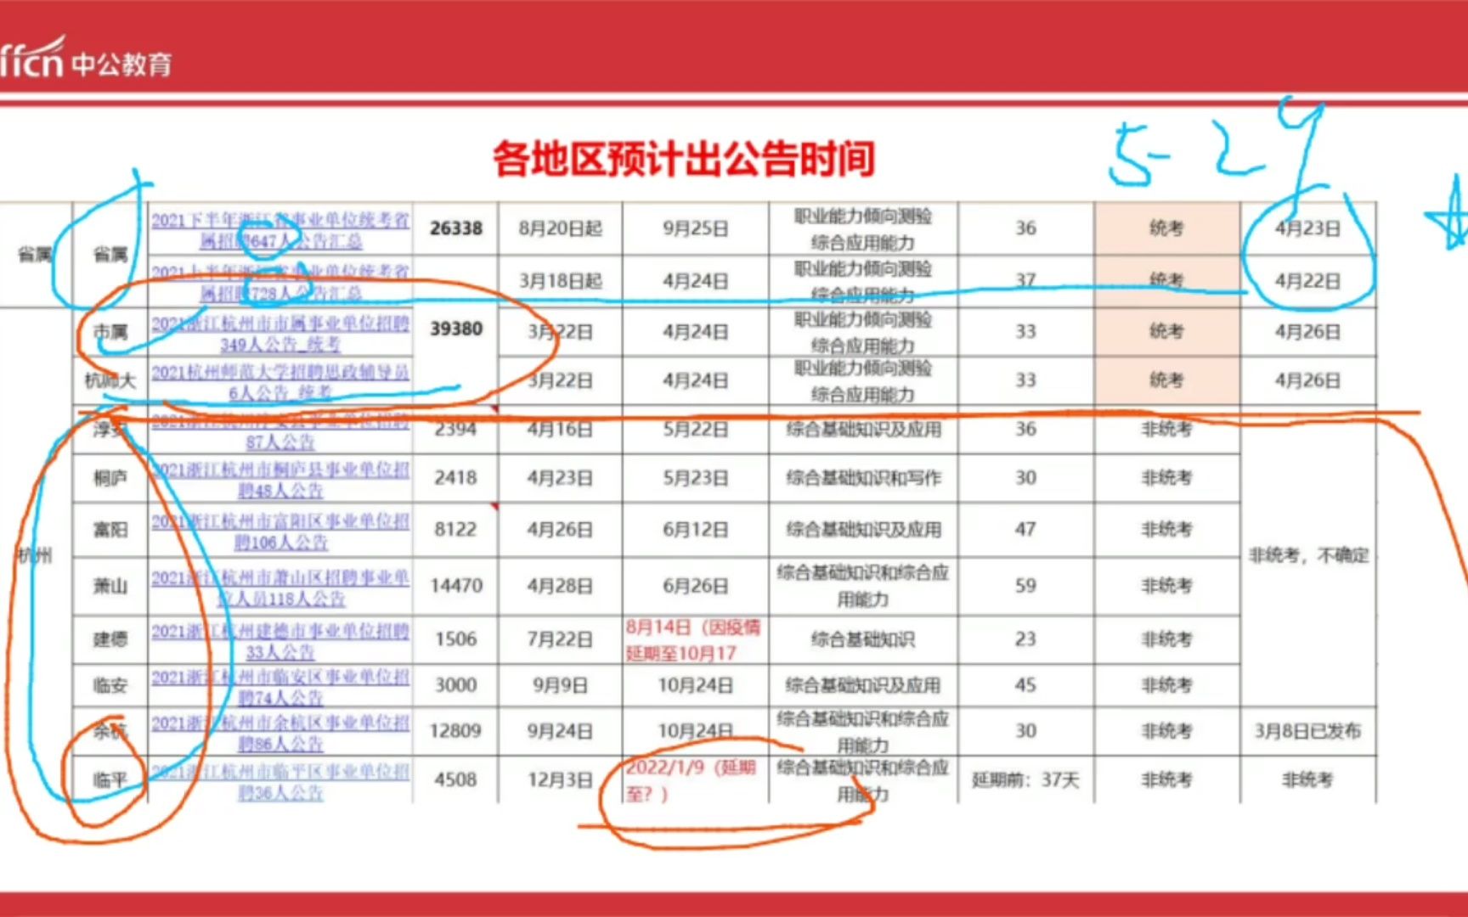
Task: Open the 萧山区招聘118人公告 link
Action: point(280,588)
